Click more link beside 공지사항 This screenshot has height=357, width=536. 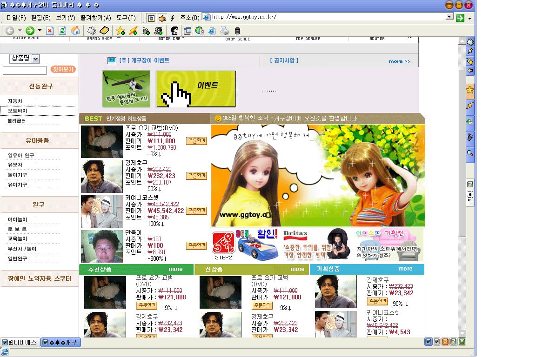tap(399, 61)
